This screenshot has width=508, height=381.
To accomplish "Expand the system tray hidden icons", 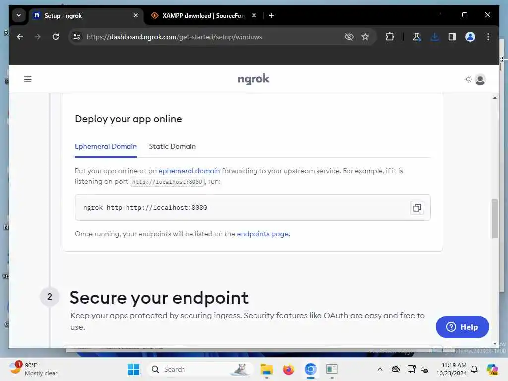I will 380,369.
